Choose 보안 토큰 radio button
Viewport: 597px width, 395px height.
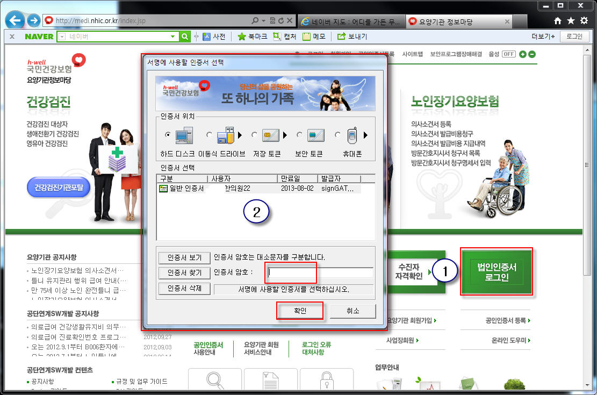click(299, 134)
